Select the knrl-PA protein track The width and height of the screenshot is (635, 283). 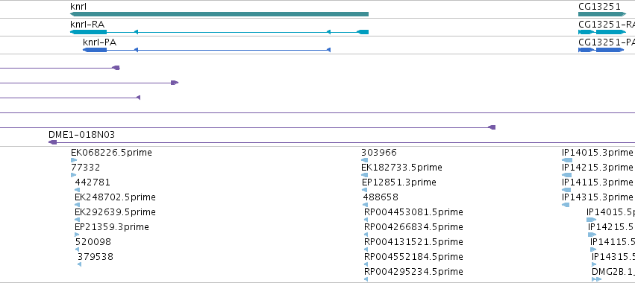(x=207, y=50)
